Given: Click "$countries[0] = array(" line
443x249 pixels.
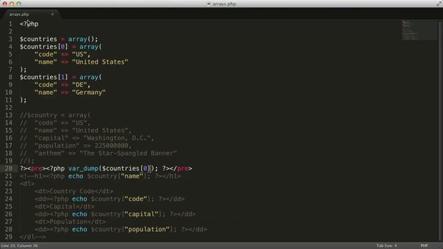Looking at the screenshot, I should pyautogui.click(x=61, y=46).
